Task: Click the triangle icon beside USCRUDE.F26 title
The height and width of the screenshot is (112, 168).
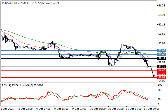Action: point(2,3)
